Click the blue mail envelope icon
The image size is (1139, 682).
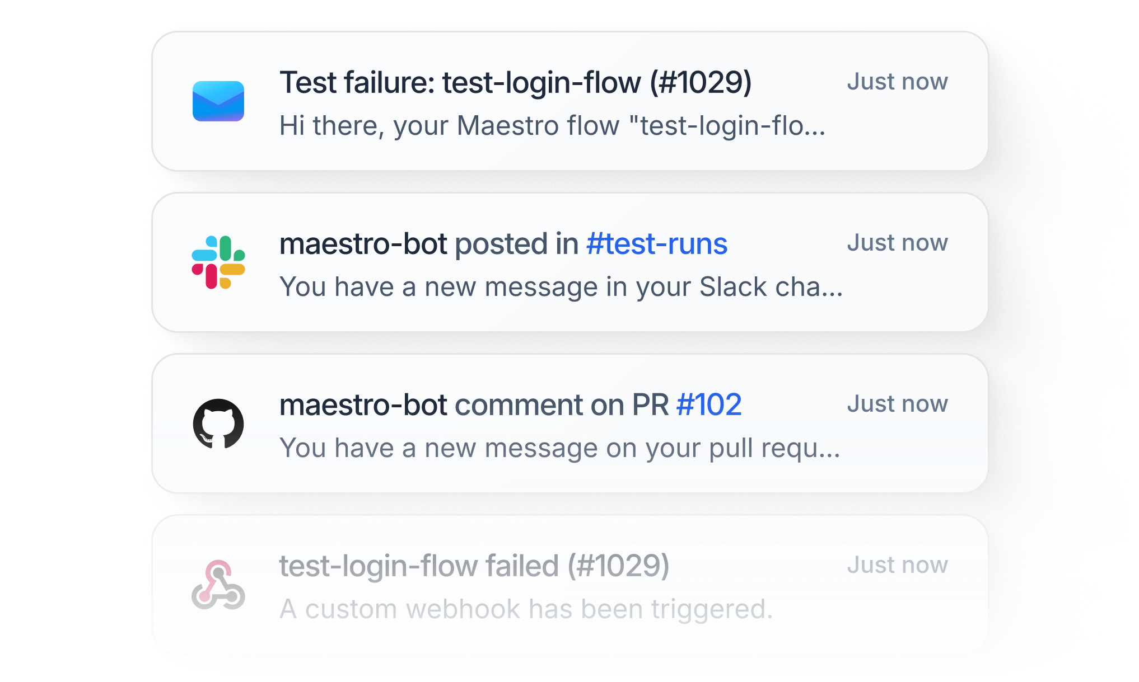tap(218, 101)
